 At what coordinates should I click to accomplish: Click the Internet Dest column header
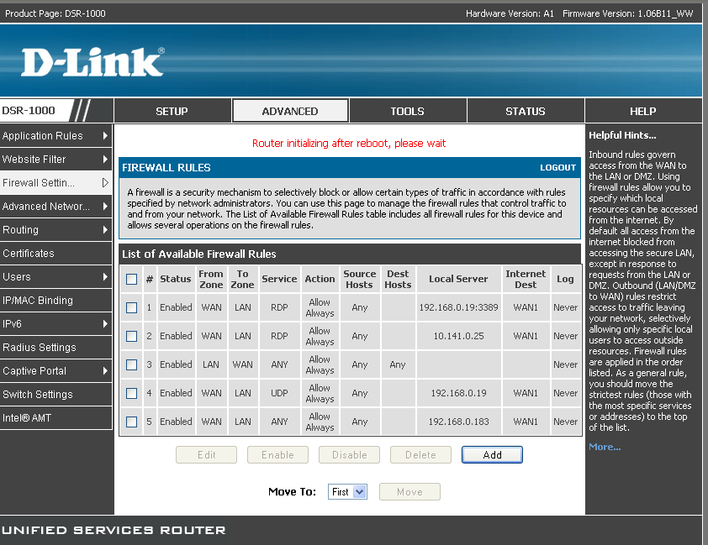click(526, 279)
